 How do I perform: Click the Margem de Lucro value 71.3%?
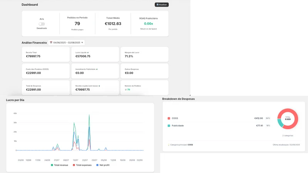129,56
